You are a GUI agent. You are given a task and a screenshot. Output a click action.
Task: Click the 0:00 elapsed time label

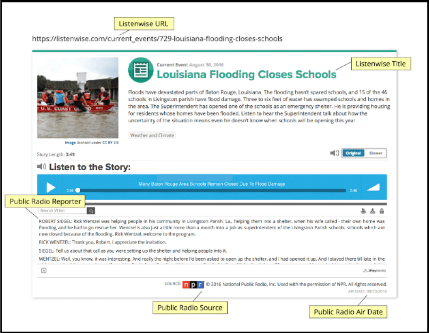[x=70, y=190]
